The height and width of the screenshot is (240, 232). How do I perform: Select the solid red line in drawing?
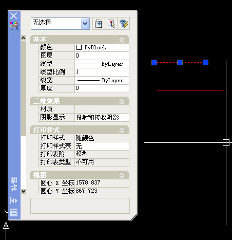point(190,90)
